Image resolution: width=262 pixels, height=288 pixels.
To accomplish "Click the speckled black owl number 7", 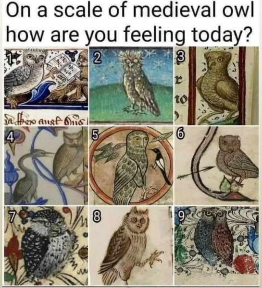I will 47,245.
